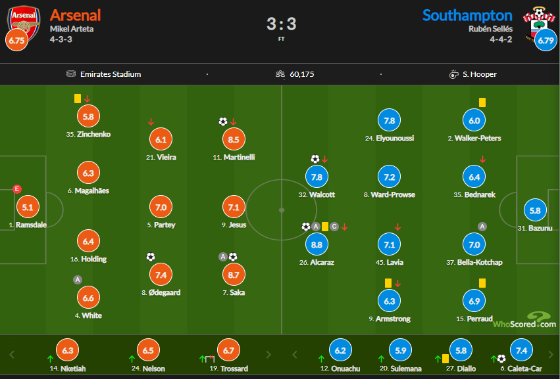The width and height of the screenshot is (560, 379).
Task: Click the Southampton club crest
Action: [534, 19]
